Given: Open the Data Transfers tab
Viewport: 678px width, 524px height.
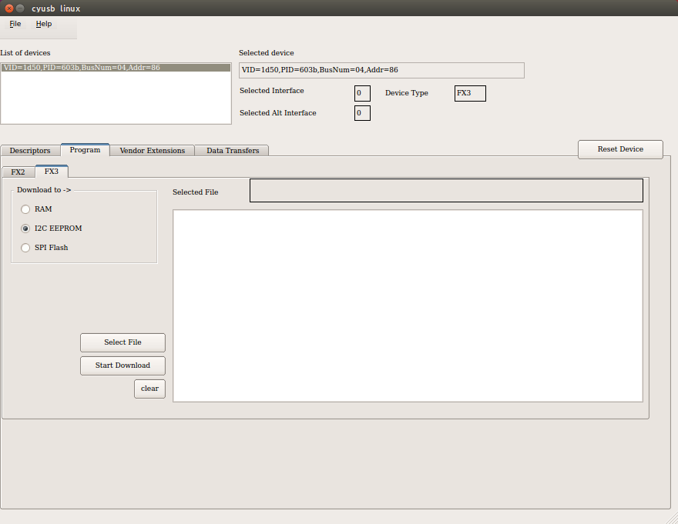Looking at the screenshot, I should tap(232, 151).
